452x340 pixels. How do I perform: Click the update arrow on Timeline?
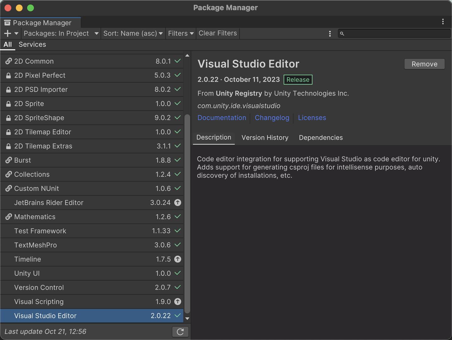coord(177,259)
